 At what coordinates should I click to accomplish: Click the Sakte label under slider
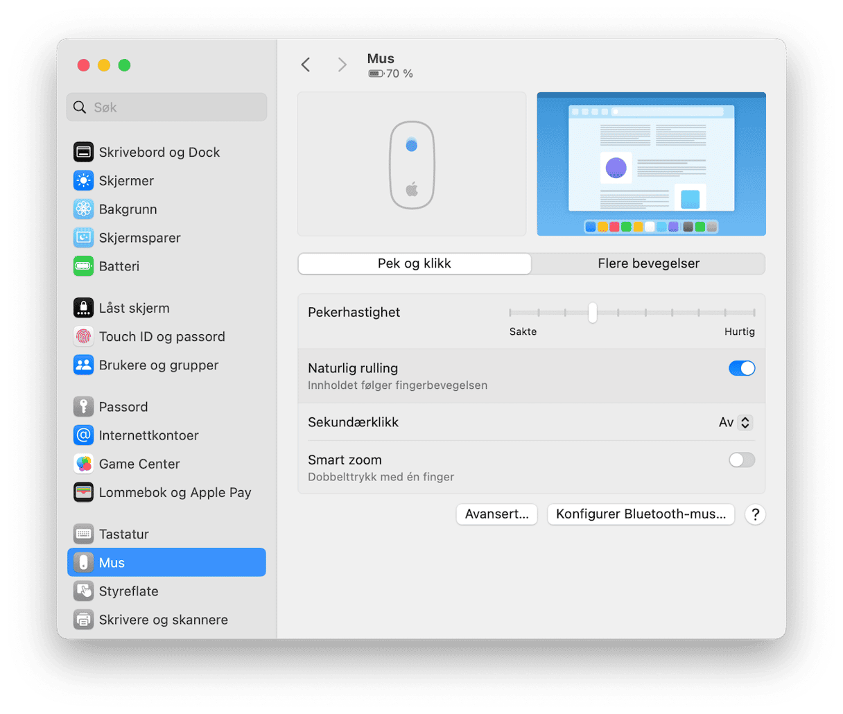[x=523, y=331]
